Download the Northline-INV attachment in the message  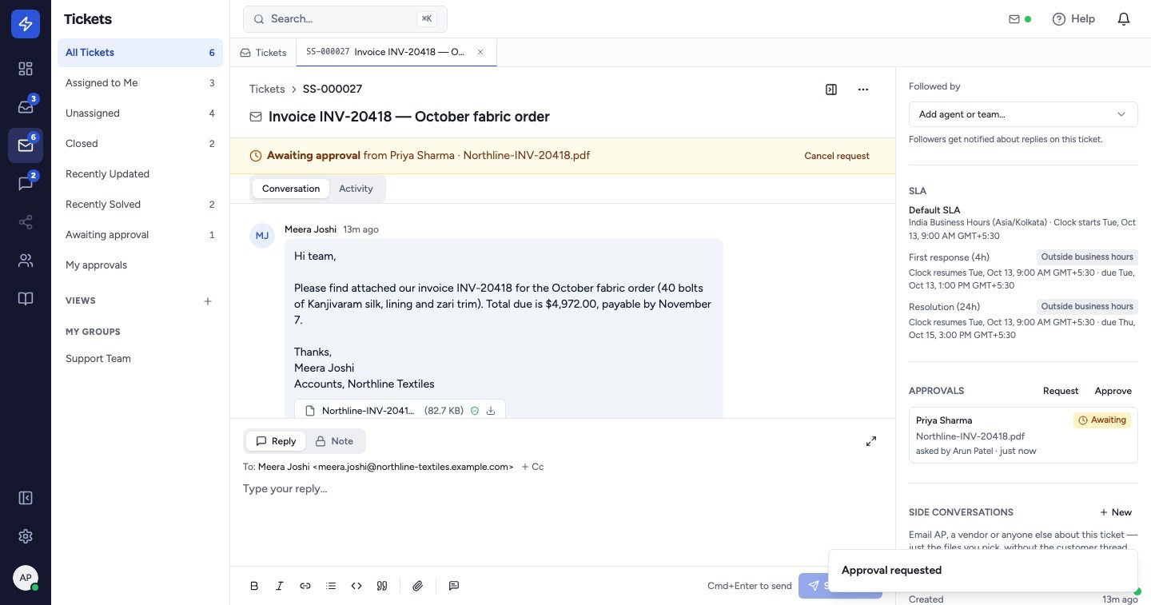tap(491, 411)
